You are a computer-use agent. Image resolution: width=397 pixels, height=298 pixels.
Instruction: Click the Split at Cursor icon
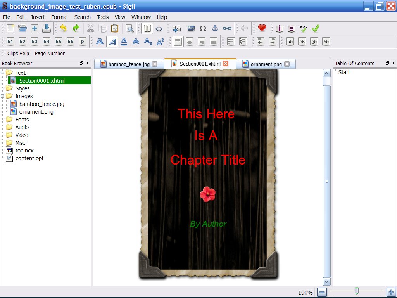(x=176, y=28)
